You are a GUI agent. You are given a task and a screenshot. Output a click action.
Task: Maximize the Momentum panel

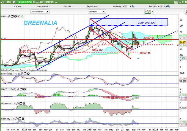click(x=21, y=103)
